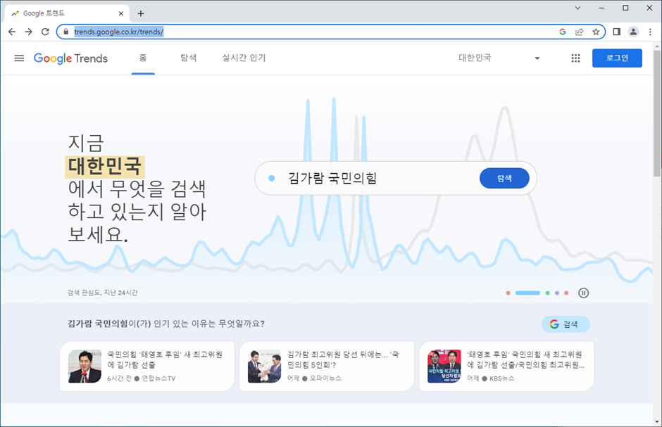Screen dimensions: 662x427
Task: Select the Google 트렌드 browser tab
Action: click(65, 13)
